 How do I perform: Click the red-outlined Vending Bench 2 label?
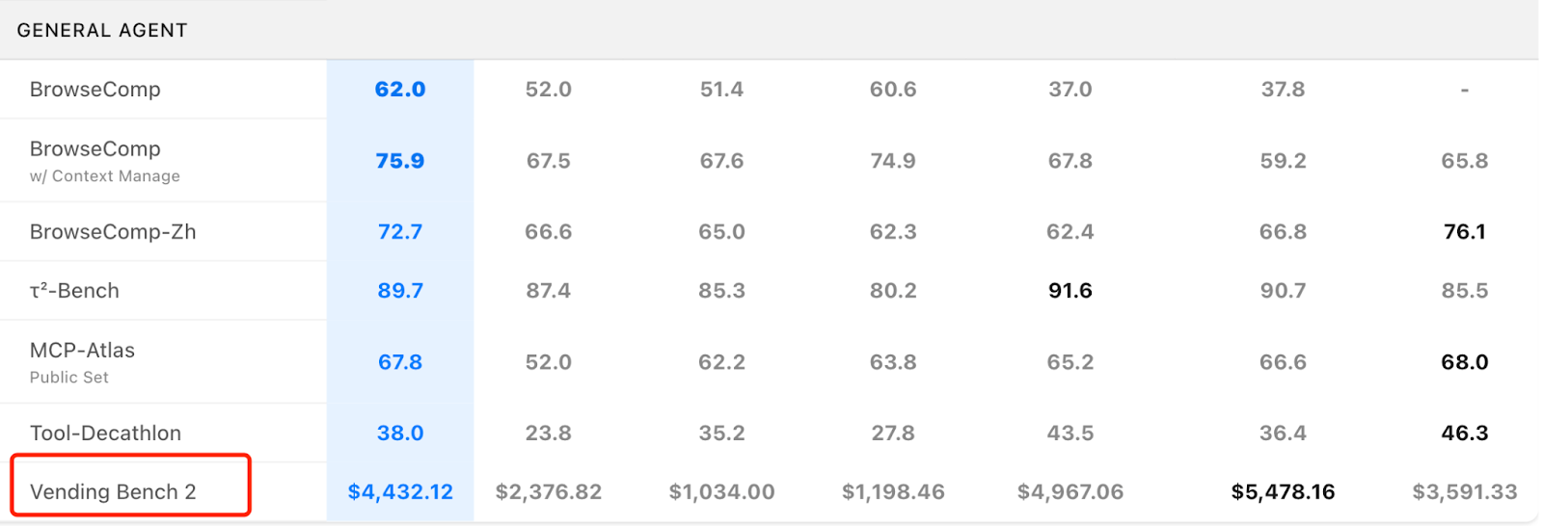pyautogui.click(x=113, y=492)
